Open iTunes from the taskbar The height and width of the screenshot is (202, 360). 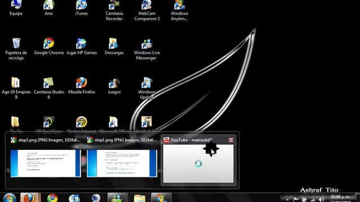point(74,198)
